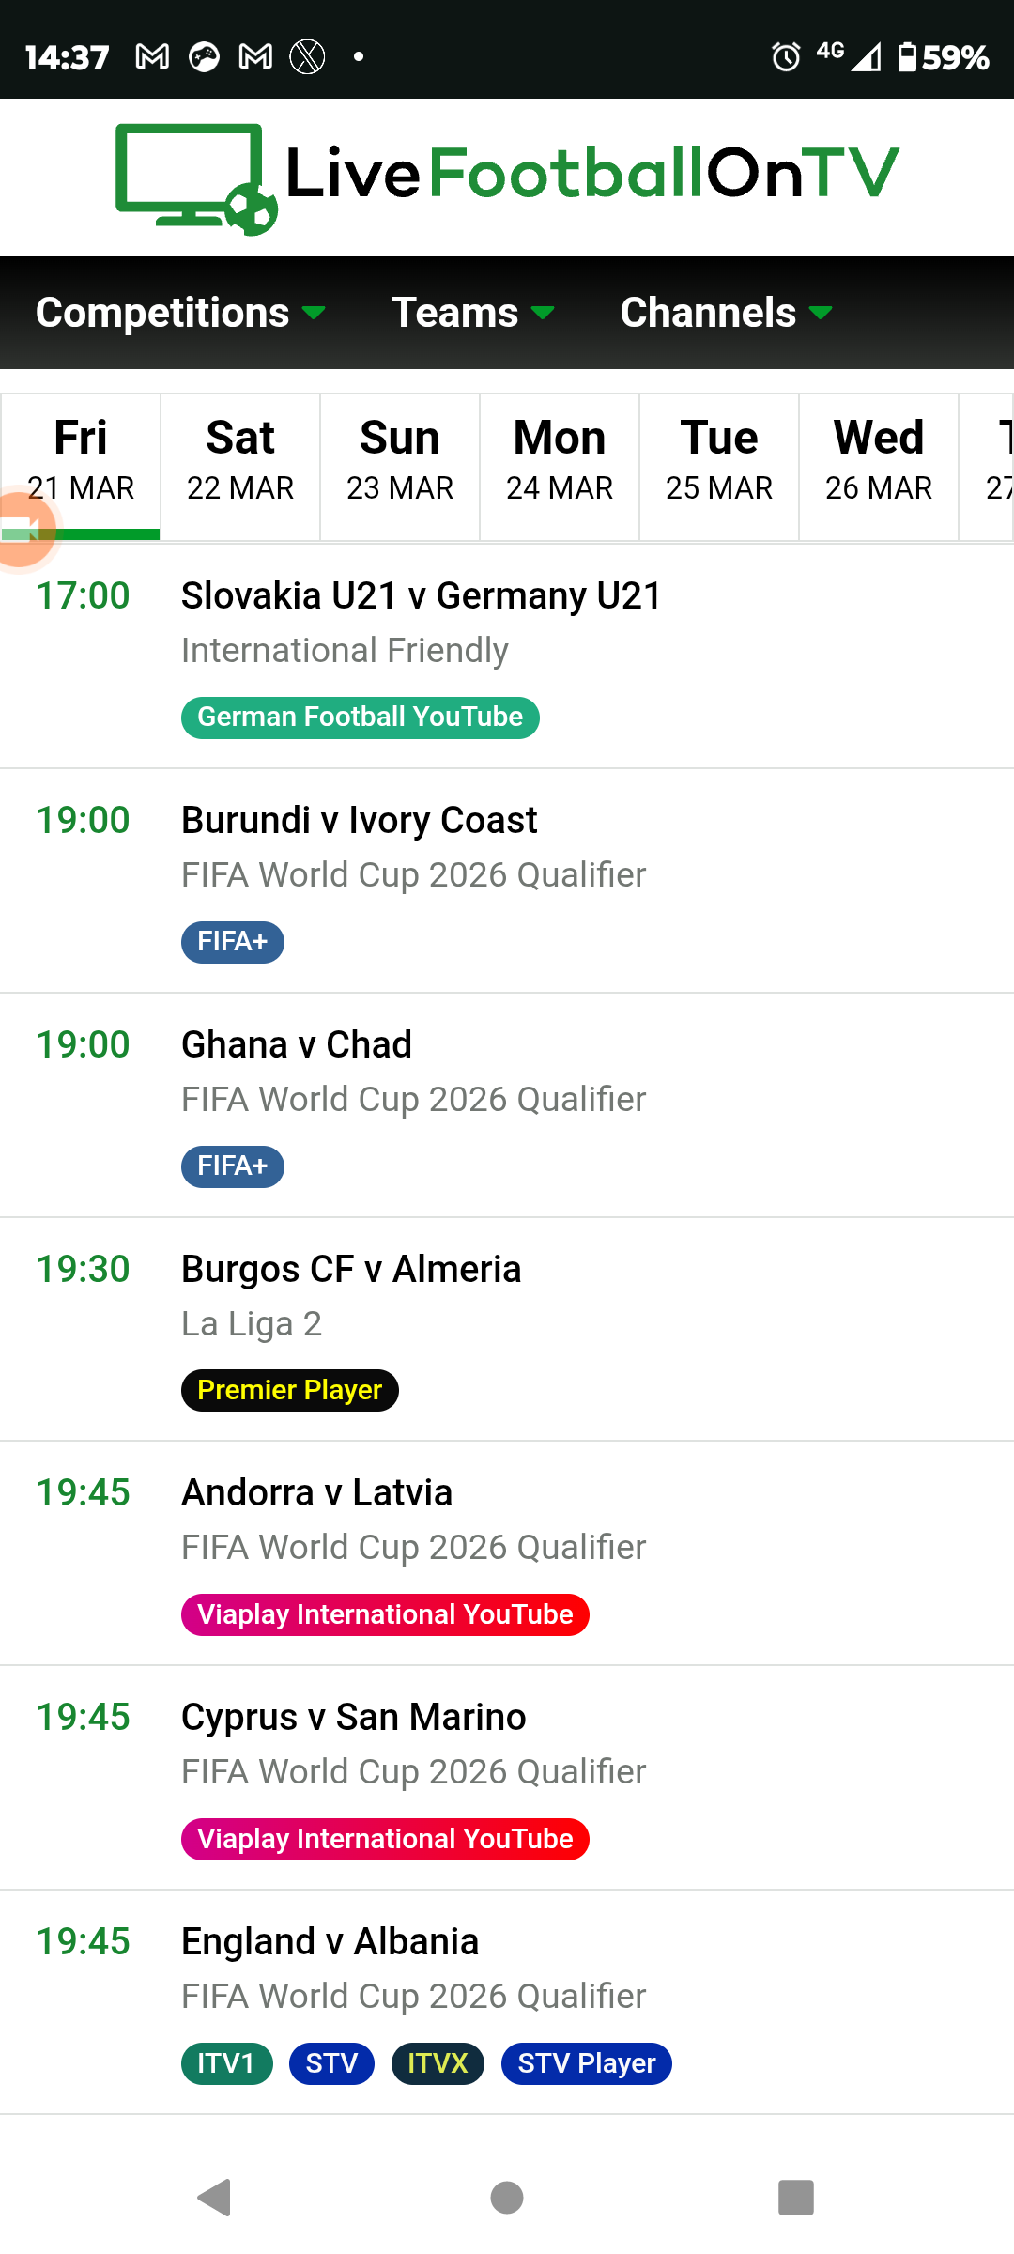The image size is (1014, 2254).
Task: Tap the Android recent apps square button
Action: coord(796,2197)
